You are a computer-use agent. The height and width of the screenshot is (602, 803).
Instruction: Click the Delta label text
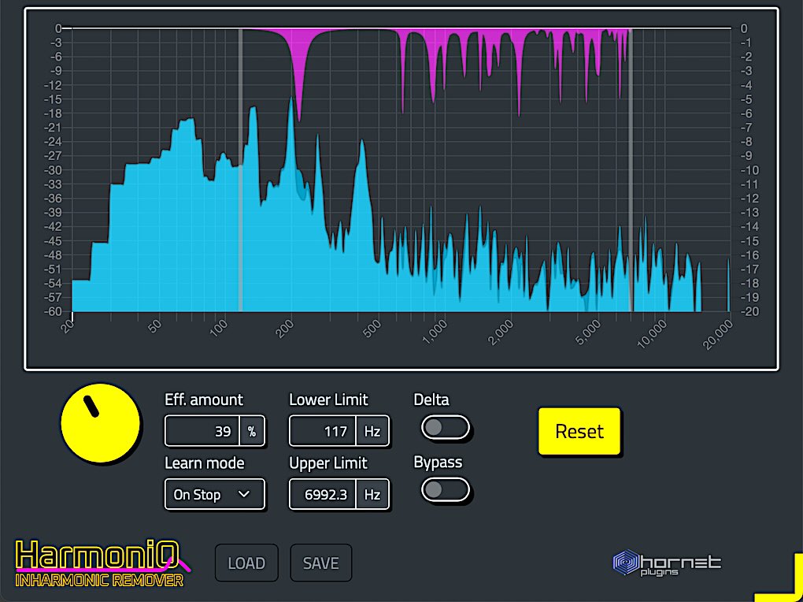point(431,399)
